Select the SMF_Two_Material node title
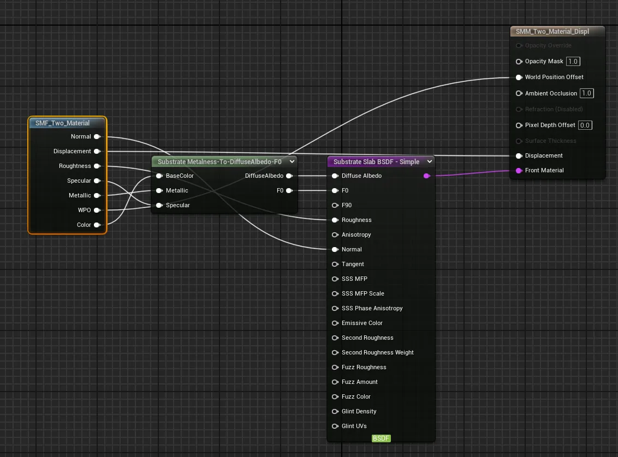 (x=63, y=123)
